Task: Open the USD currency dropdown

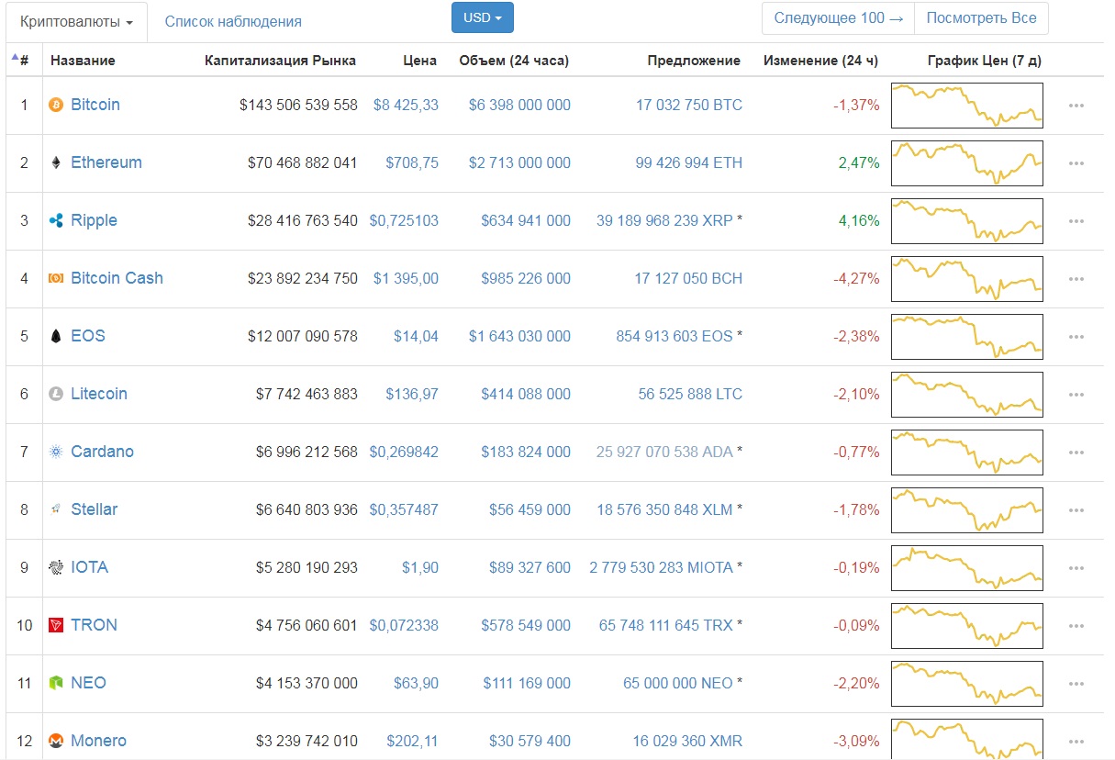Action: tap(482, 17)
